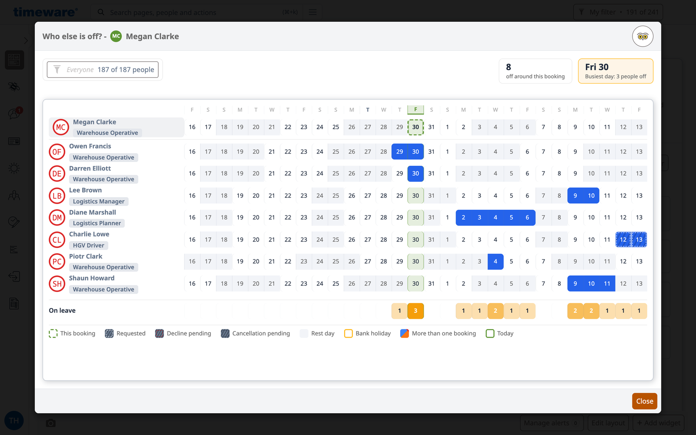Click Diane Marshall's DM avatar icon
This screenshot has width=696, height=435.
click(57, 217)
